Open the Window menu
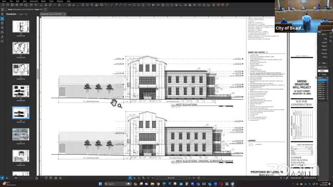The width and height of the screenshot is (333, 187). [x=60, y=1]
